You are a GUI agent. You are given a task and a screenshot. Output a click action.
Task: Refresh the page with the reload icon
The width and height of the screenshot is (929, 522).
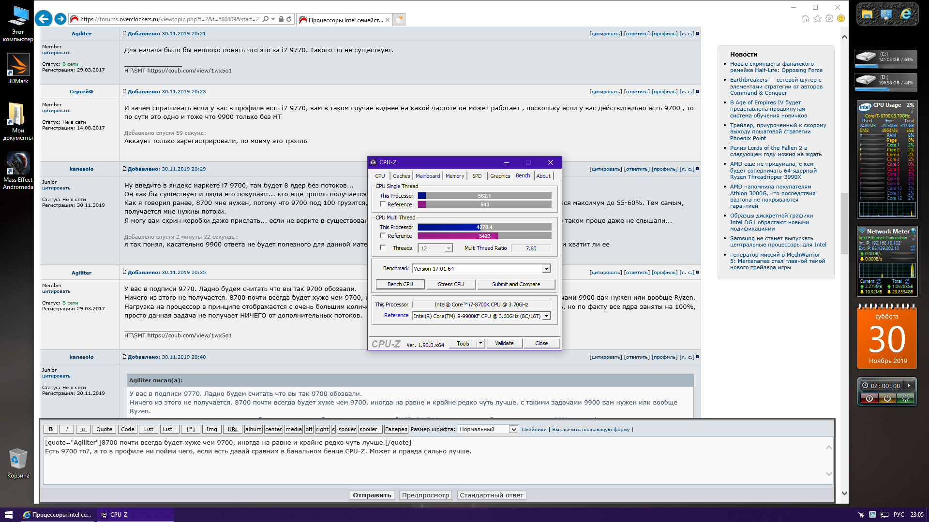289,19
